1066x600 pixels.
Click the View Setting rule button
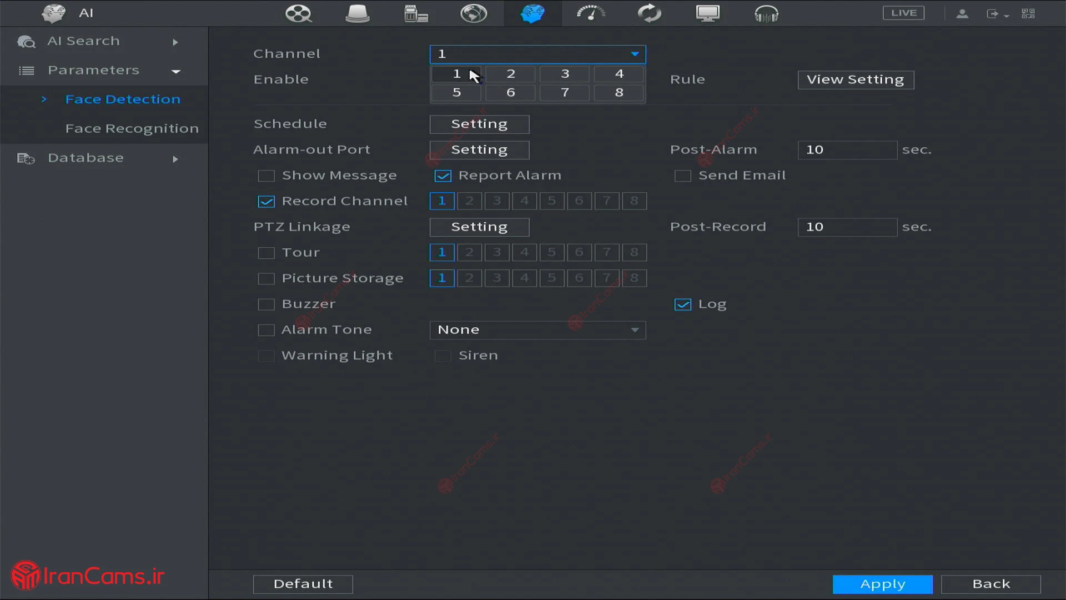click(x=856, y=80)
